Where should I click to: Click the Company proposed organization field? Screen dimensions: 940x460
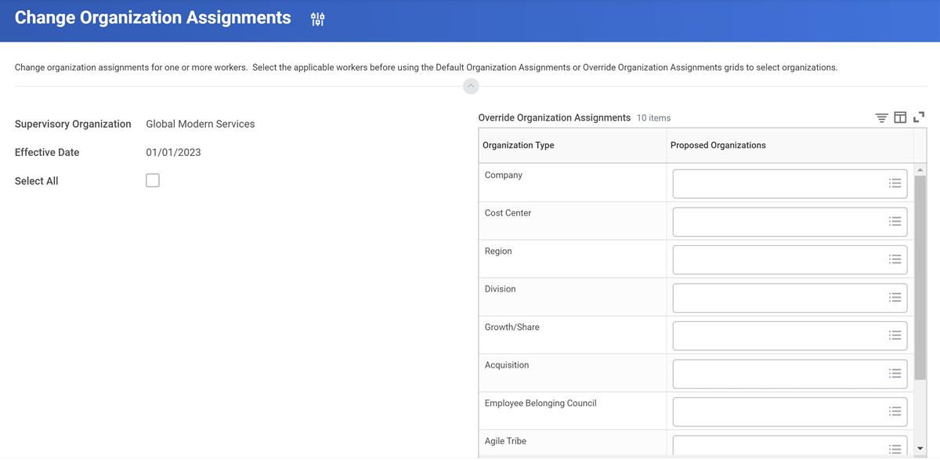click(x=790, y=183)
